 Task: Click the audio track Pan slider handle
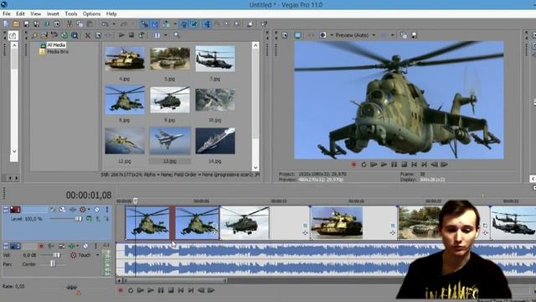(x=53, y=263)
